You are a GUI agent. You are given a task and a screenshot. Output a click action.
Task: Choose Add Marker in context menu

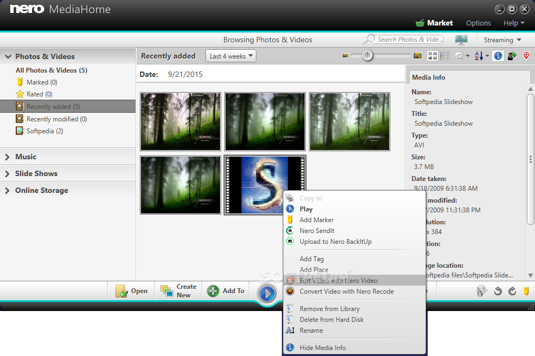click(355, 220)
